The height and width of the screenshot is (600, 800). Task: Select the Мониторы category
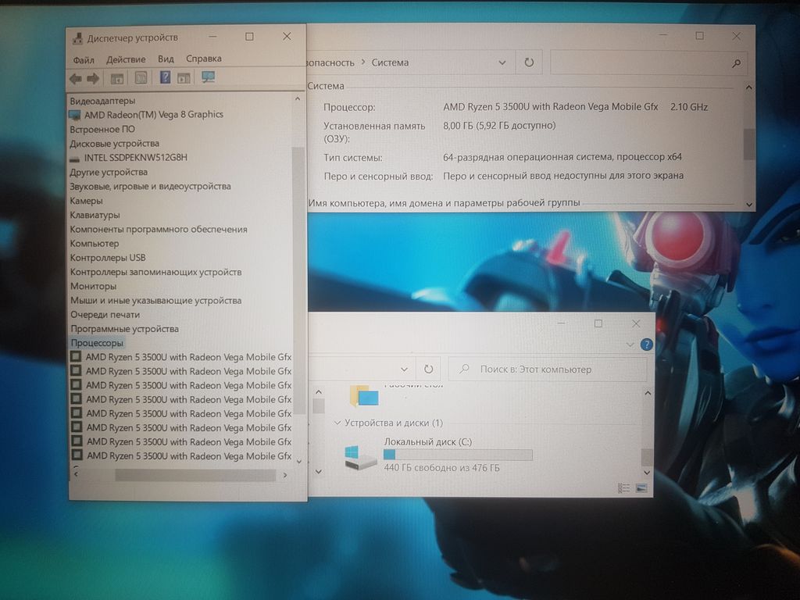94,286
